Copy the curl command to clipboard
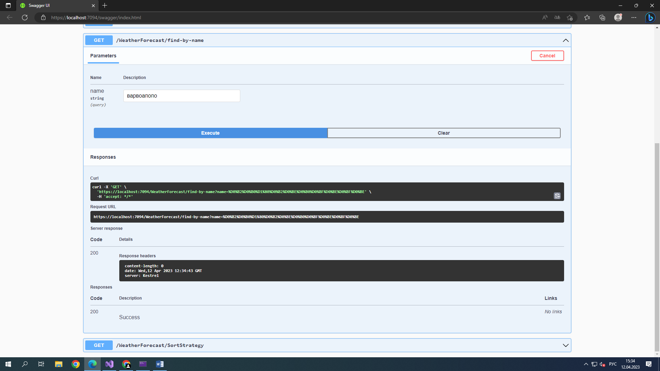 [557, 196]
